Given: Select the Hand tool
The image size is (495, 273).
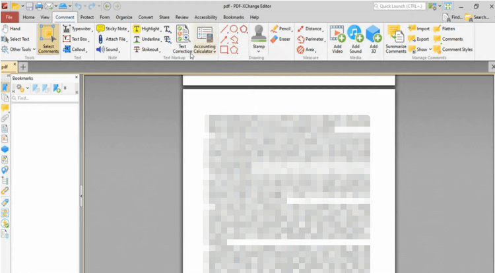Looking at the screenshot, I should point(11,29).
